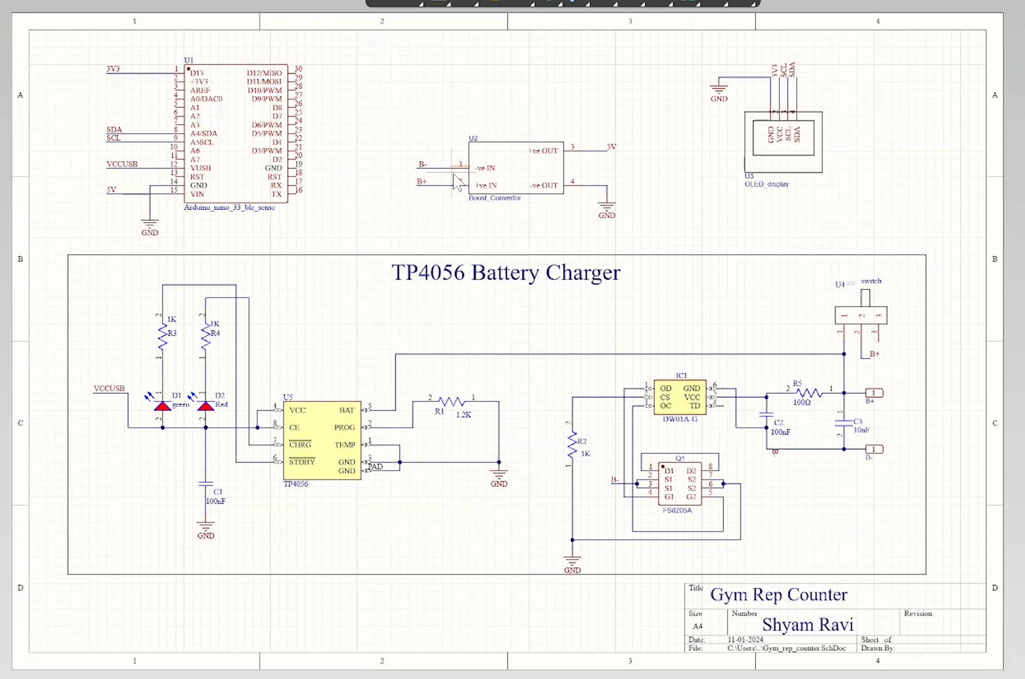The image size is (1025, 679).
Task: Click the date 11-01-2024 in title block
Action: pyautogui.click(x=745, y=639)
